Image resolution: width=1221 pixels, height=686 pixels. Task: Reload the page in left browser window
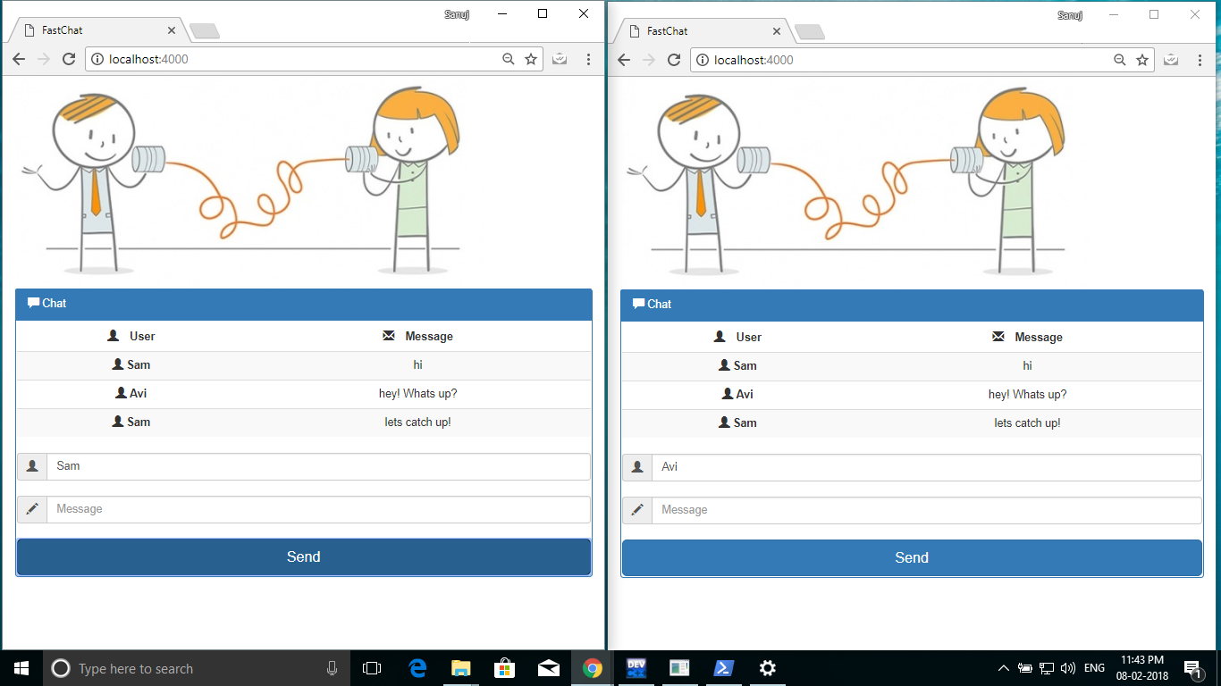pyautogui.click(x=68, y=59)
